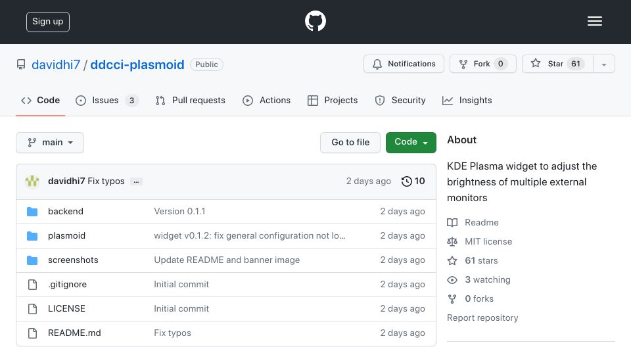Click the Report repository link
The height and width of the screenshot is (355, 631).
[482, 318]
